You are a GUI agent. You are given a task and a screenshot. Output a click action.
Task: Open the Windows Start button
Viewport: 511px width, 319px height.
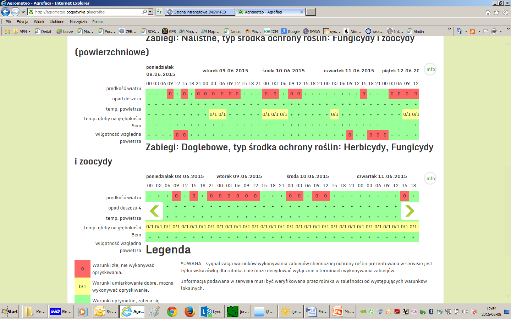10,312
